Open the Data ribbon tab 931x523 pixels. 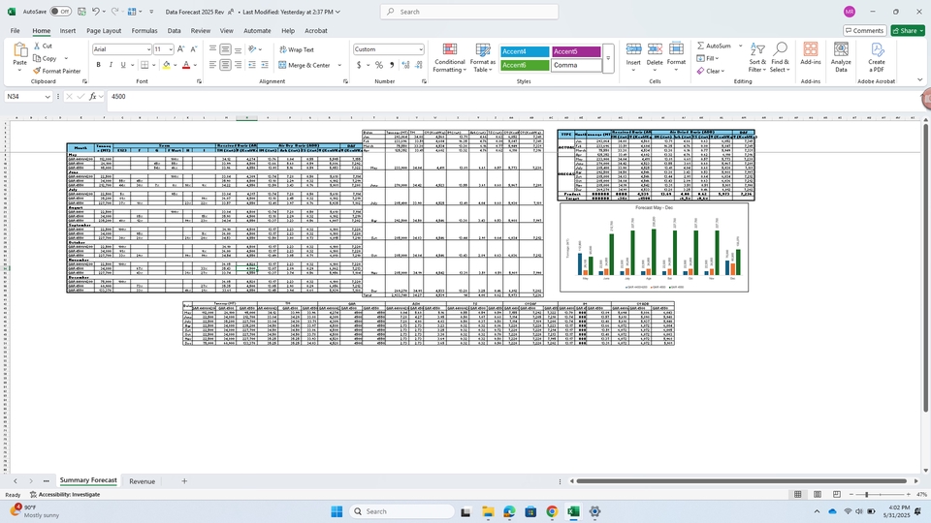pos(174,31)
